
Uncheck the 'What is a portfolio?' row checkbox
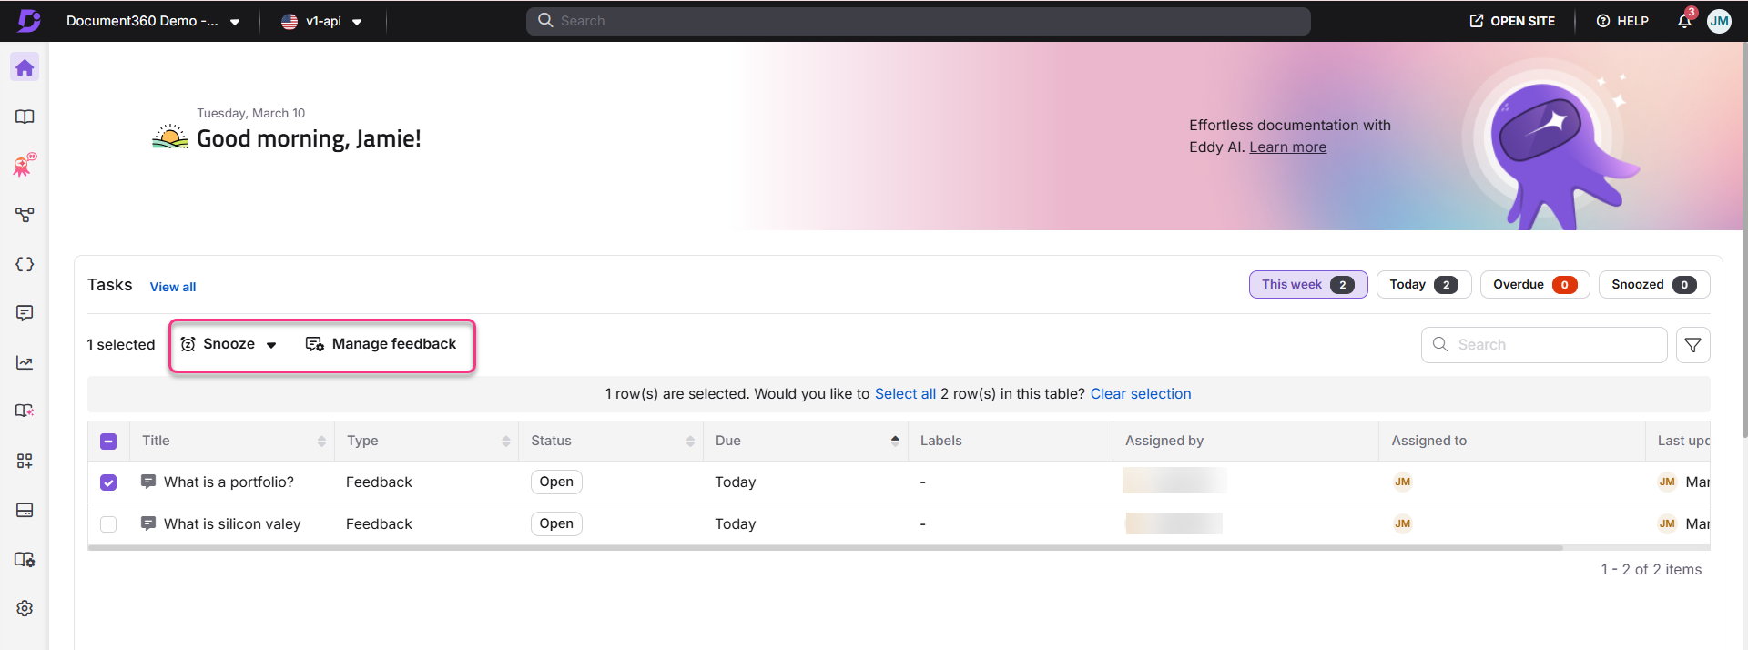click(x=108, y=482)
